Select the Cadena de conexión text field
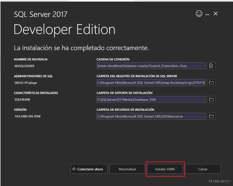233x186 pixels. point(151,66)
